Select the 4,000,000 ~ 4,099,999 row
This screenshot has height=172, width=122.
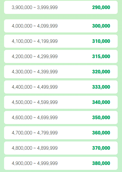pos(61,26)
